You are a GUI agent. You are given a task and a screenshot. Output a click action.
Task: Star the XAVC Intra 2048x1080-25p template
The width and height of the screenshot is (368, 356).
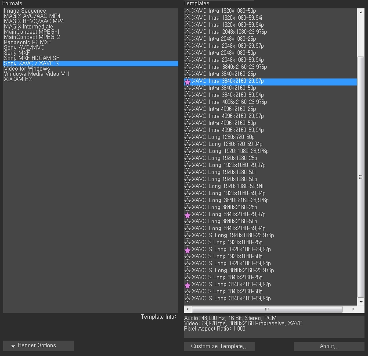coord(187,40)
